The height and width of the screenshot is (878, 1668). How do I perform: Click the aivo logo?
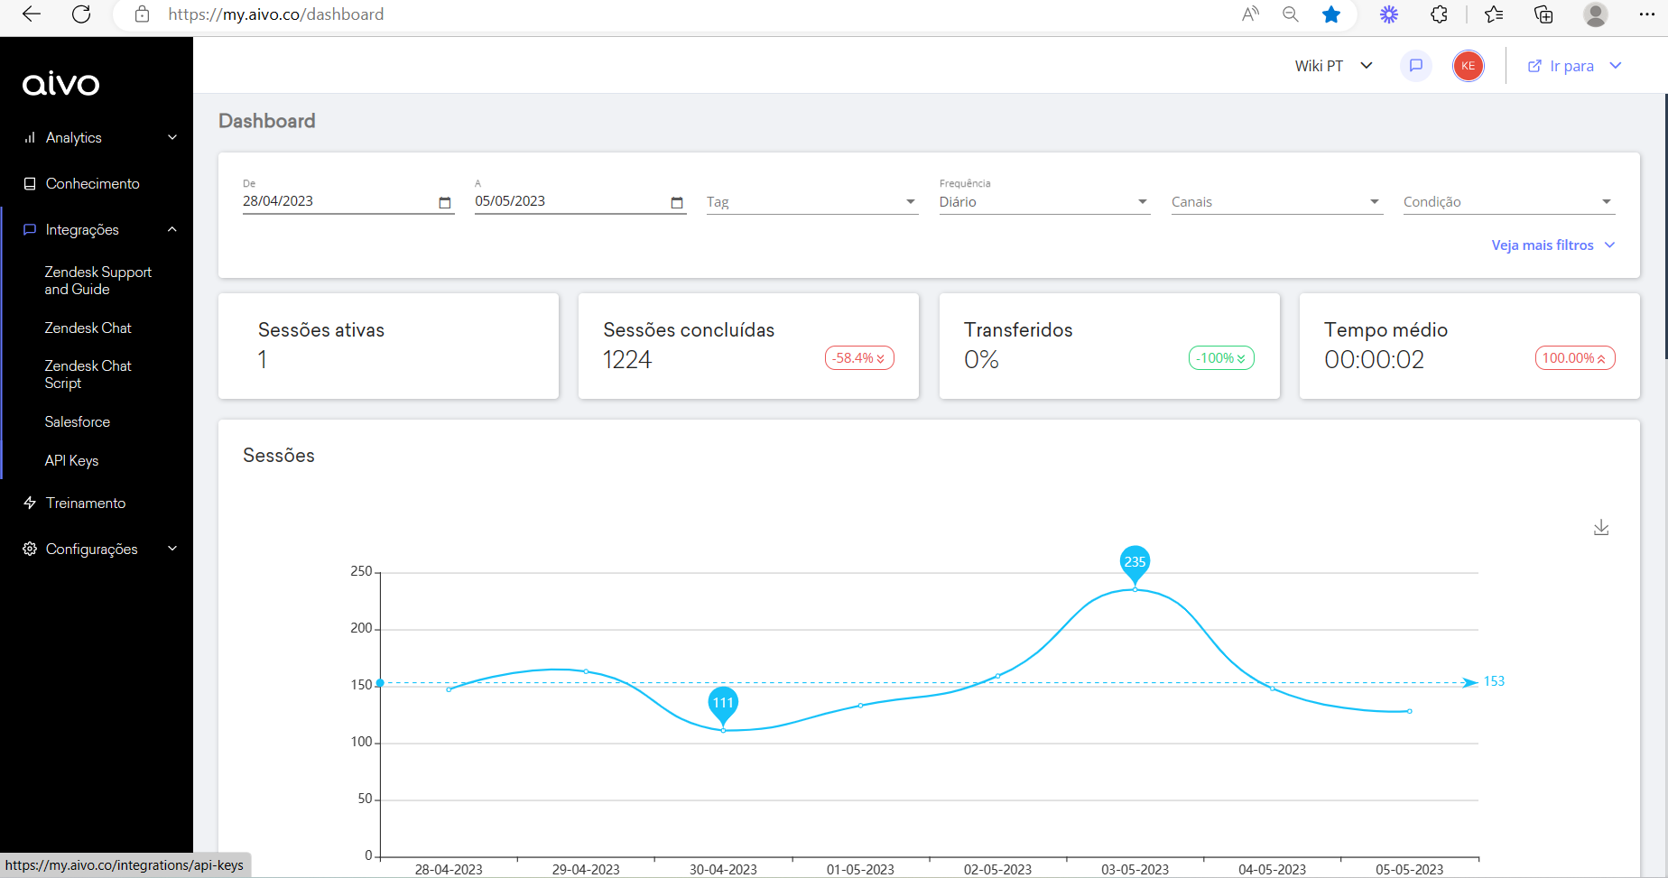click(61, 84)
